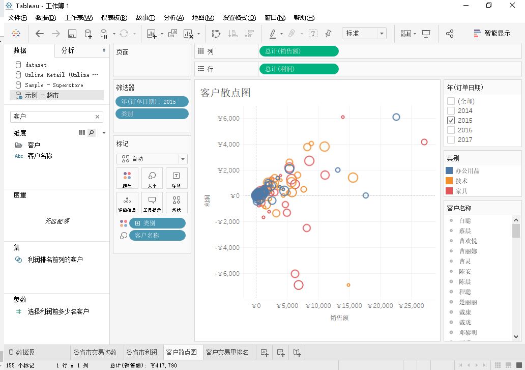
Task: Open the 数据(D) menu
Action: pyautogui.click(x=46, y=18)
